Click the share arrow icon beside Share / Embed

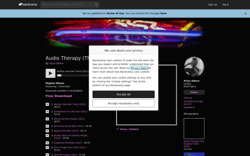click(x=117, y=129)
